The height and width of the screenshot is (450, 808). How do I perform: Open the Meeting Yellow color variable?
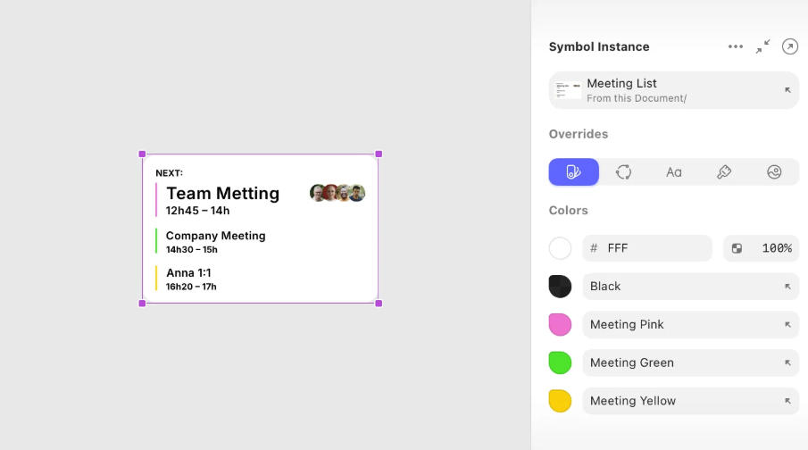pos(691,401)
